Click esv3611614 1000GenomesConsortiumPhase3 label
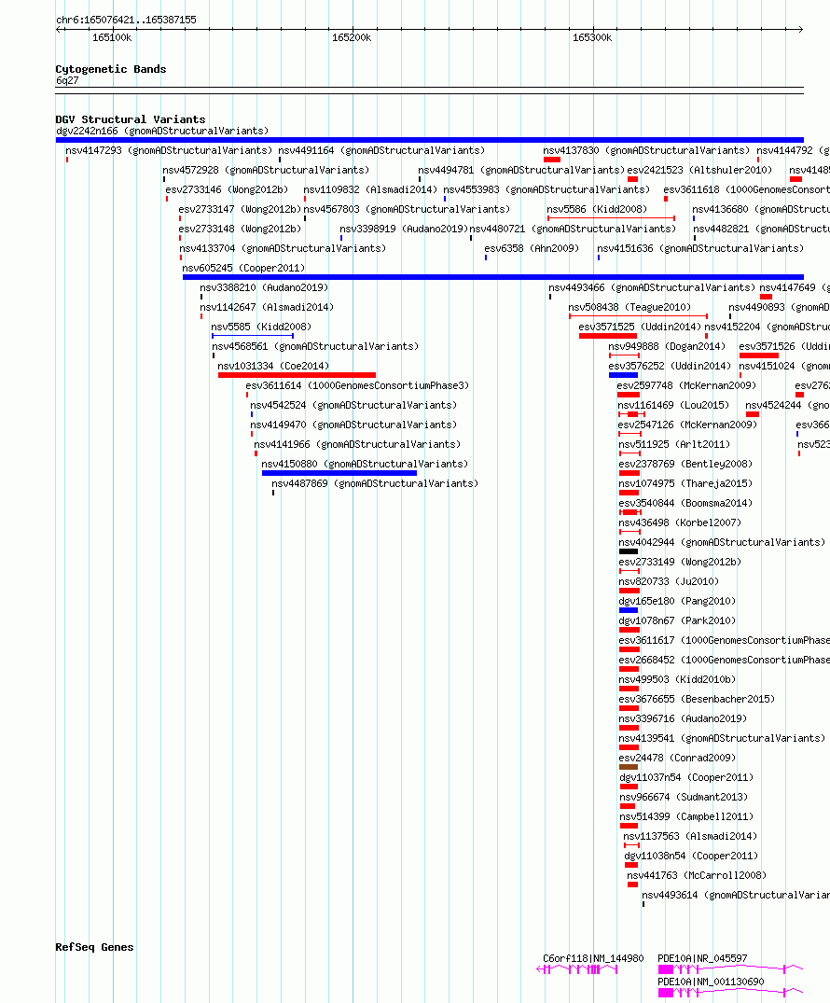Viewport: 830px width, 1003px height. tap(357, 385)
